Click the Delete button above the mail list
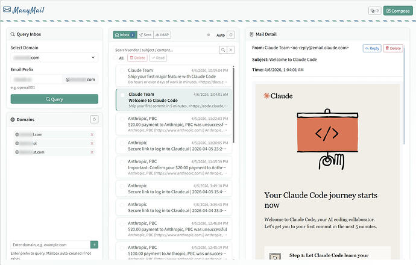416x265 pixels. tap(137, 58)
